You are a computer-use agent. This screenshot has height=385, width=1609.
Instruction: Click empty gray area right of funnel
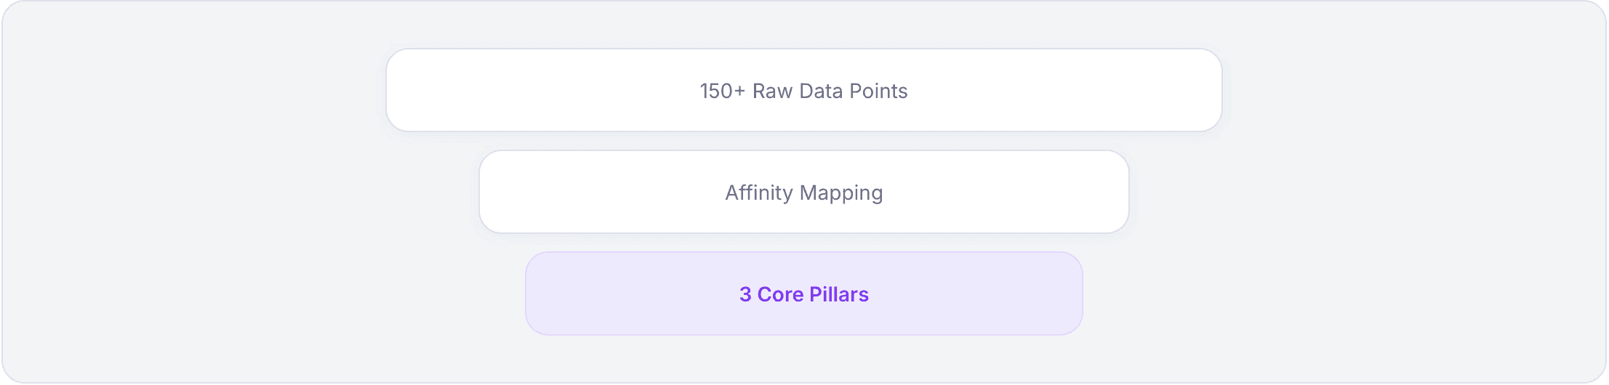click(1411, 192)
